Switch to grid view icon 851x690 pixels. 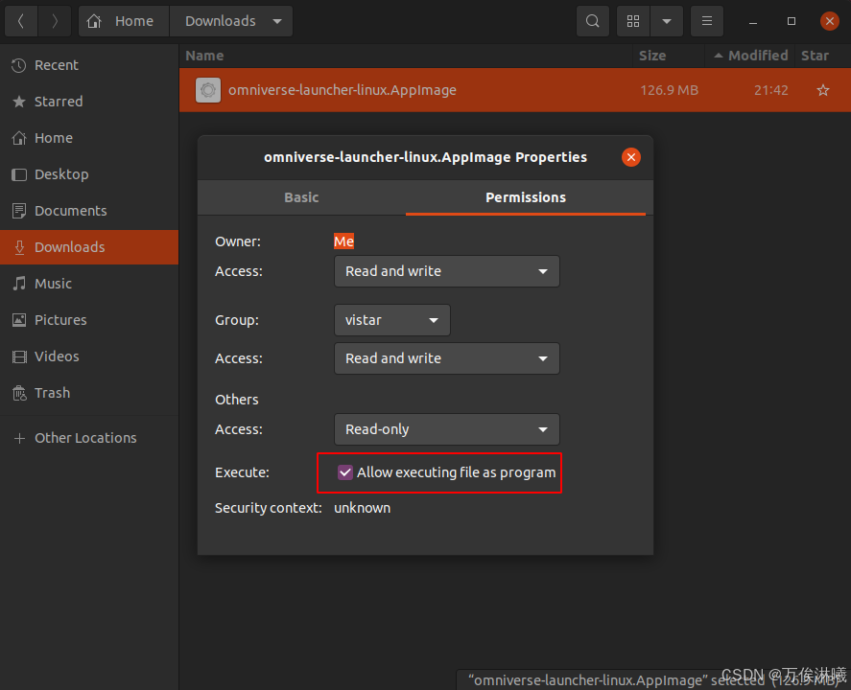click(633, 21)
